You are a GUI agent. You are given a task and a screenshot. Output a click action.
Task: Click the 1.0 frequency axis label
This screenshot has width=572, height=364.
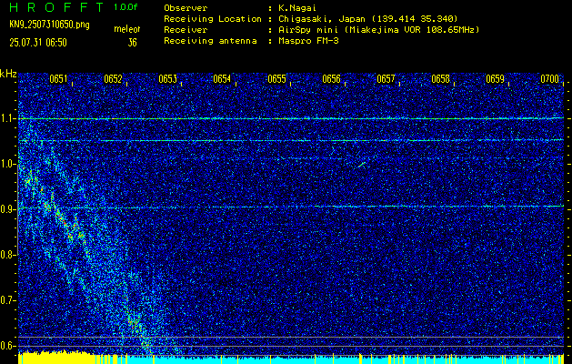[7, 164]
